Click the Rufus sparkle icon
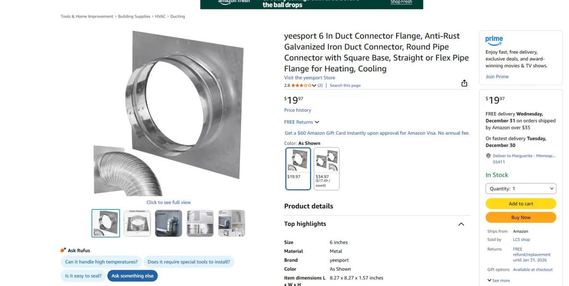This screenshot has width=569, height=286. pyautogui.click(x=63, y=250)
